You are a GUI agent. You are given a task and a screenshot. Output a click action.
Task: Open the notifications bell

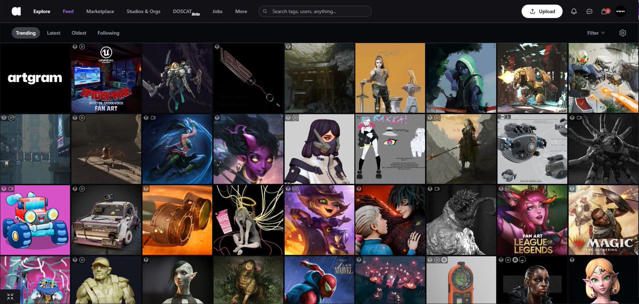pyautogui.click(x=574, y=11)
